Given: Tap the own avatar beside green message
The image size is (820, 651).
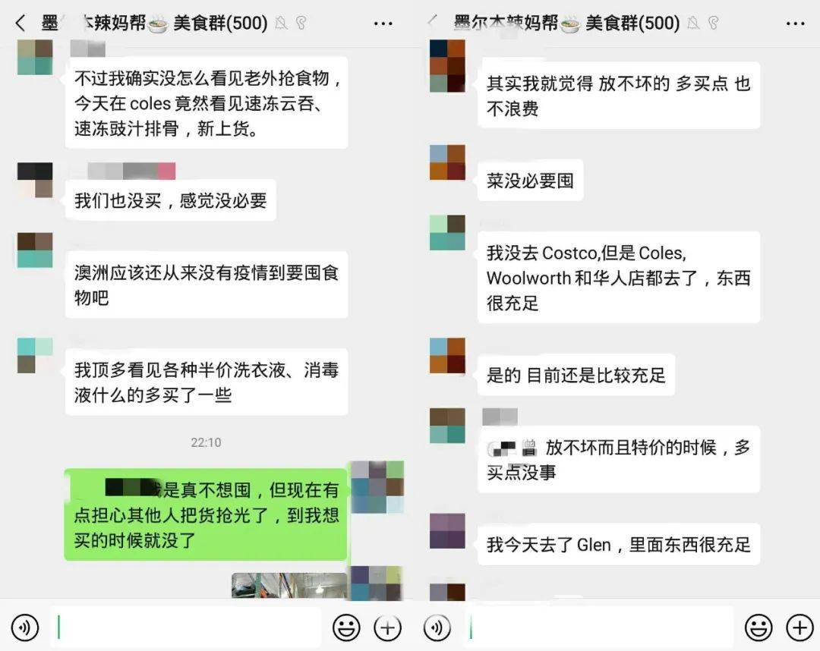Looking at the screenshot, I should tap(377, 487).
